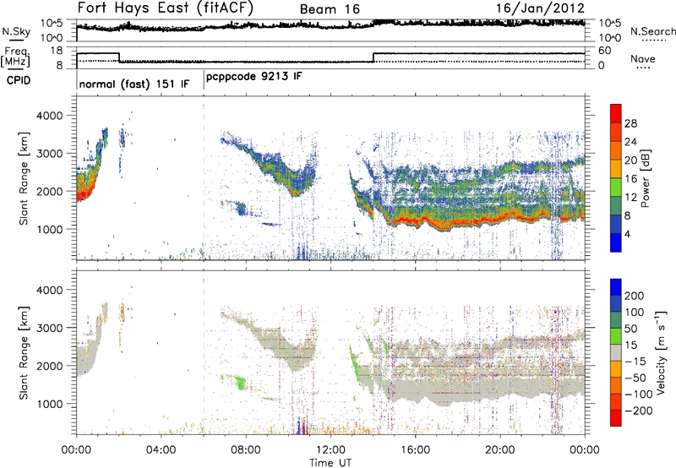Click the 1000 tick on velocity panel
This screenshot has height=468, width=676.
[49, 403]
